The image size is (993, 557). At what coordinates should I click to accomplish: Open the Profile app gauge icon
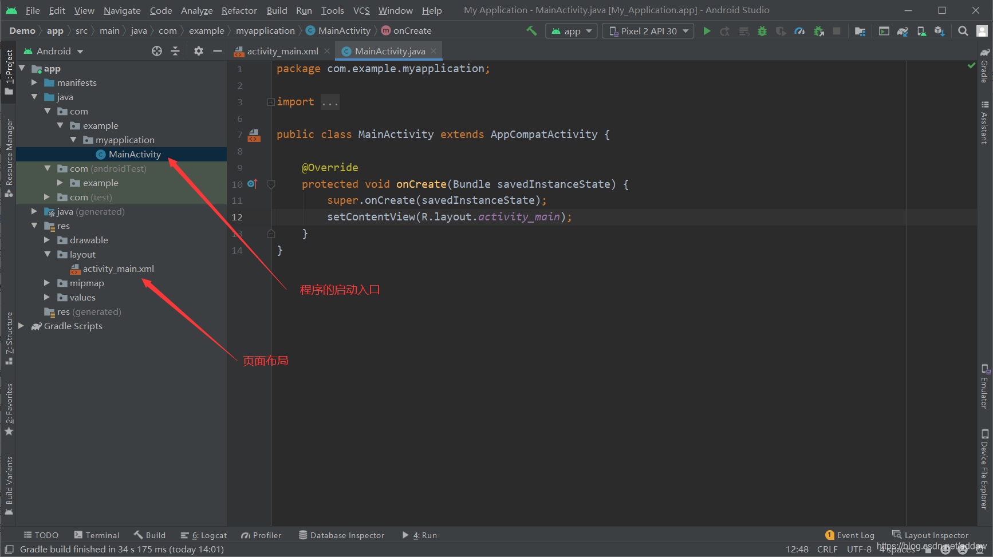pos(799,31)
